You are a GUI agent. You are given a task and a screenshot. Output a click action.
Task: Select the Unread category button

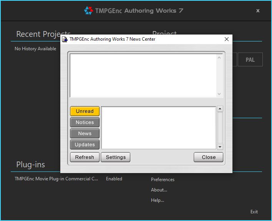85,111
